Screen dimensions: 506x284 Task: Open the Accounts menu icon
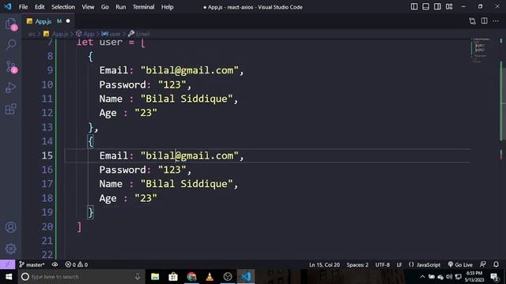tap(10, 227)
